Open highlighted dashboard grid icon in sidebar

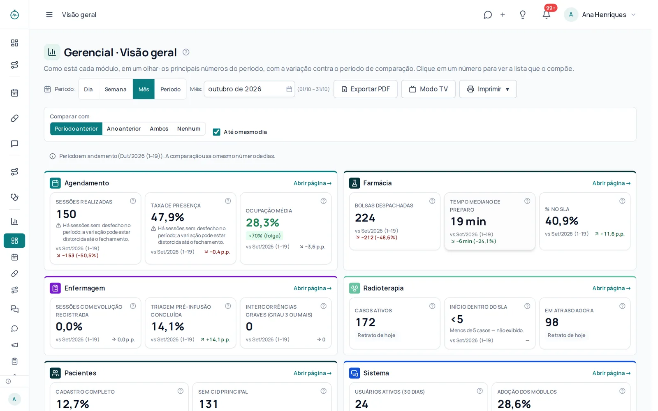(x=14, y=241)
